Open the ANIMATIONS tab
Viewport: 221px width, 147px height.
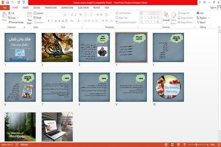pos(67,8)
